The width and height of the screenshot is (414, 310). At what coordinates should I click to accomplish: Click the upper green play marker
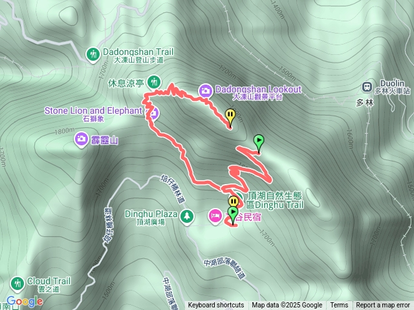pyautogui.click(x=259, y=142)
